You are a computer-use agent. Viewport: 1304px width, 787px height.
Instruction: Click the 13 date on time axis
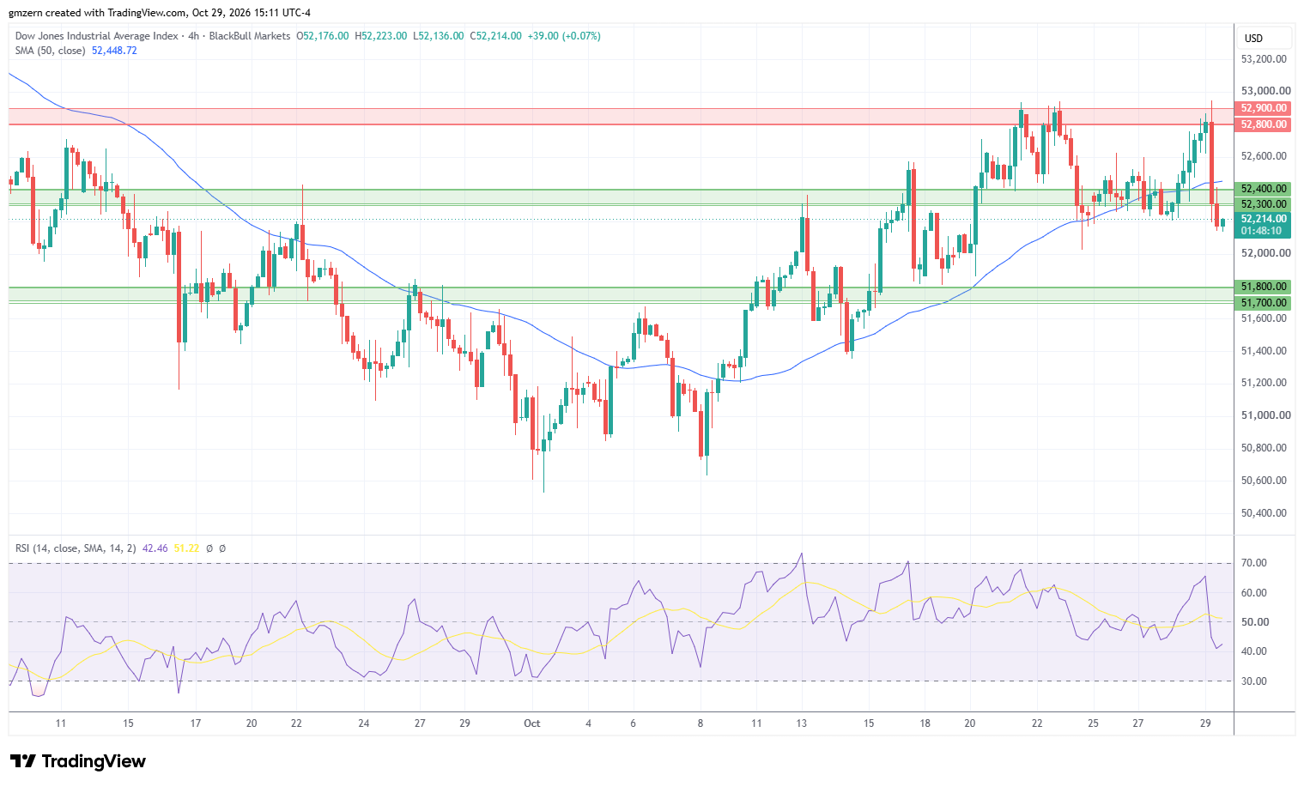[802, 723]
